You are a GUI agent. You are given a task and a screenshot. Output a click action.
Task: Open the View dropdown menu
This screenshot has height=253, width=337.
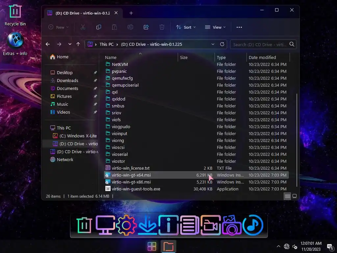(x=215, y=27)
